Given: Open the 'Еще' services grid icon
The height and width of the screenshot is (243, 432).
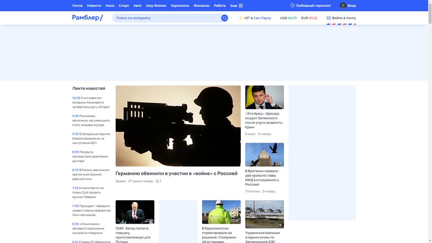Looking at the screenshot, I should point(241,5).
